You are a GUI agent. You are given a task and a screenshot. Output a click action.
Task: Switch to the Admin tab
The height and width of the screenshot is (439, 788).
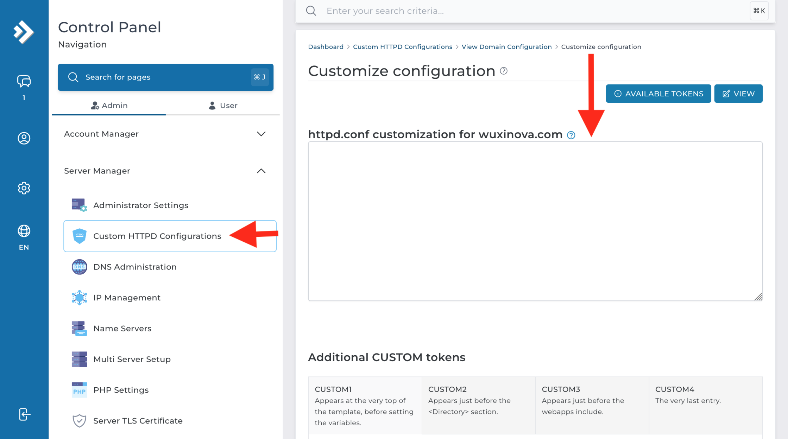pyautogui.click(x=109, y=106)
